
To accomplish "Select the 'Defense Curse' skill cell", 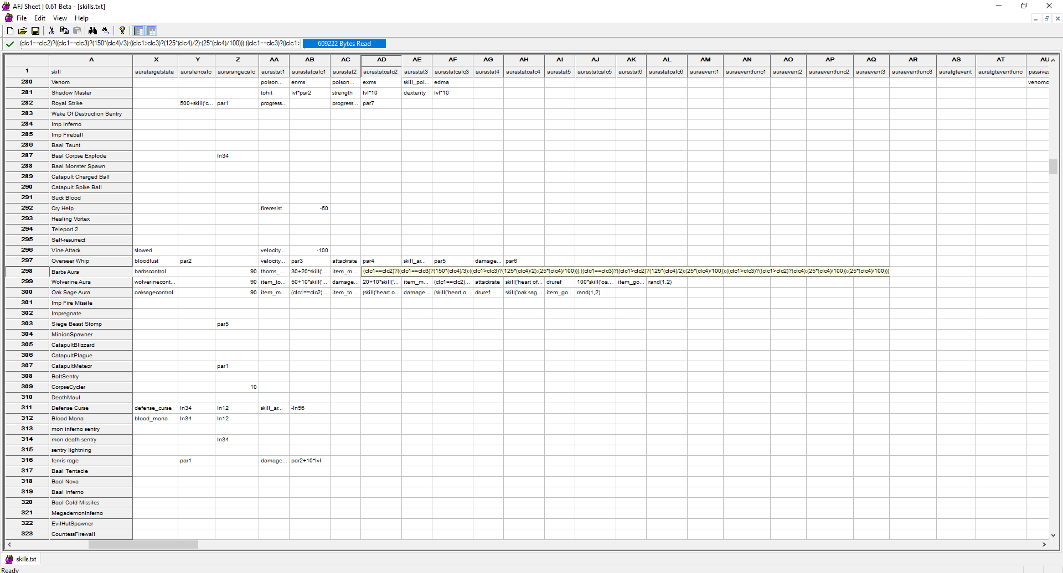I will pyautogui.click(x=91, y=408).
